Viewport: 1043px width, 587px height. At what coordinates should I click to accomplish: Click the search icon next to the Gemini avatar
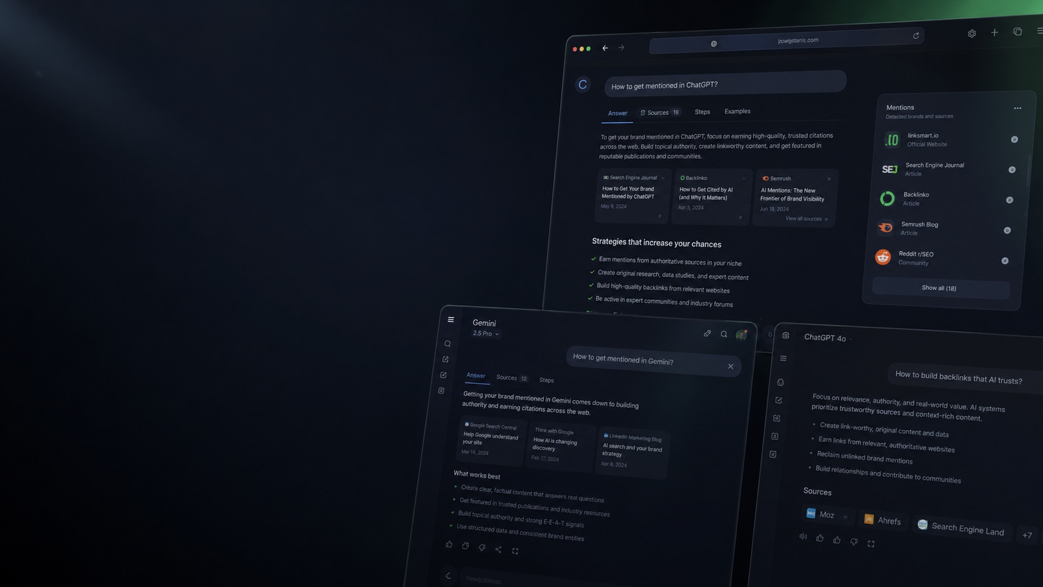click(x=724, y=334)
